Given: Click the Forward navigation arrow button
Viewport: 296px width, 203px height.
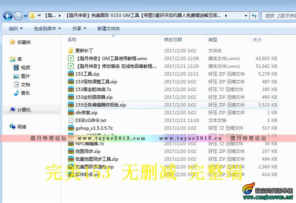Looking at the screenshot, I should 18,16.
